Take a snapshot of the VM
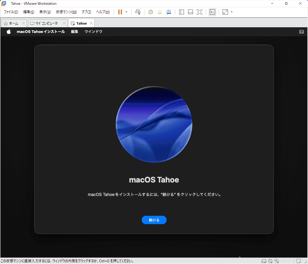This screenshot has width=308, height=264. coord(151,12)
